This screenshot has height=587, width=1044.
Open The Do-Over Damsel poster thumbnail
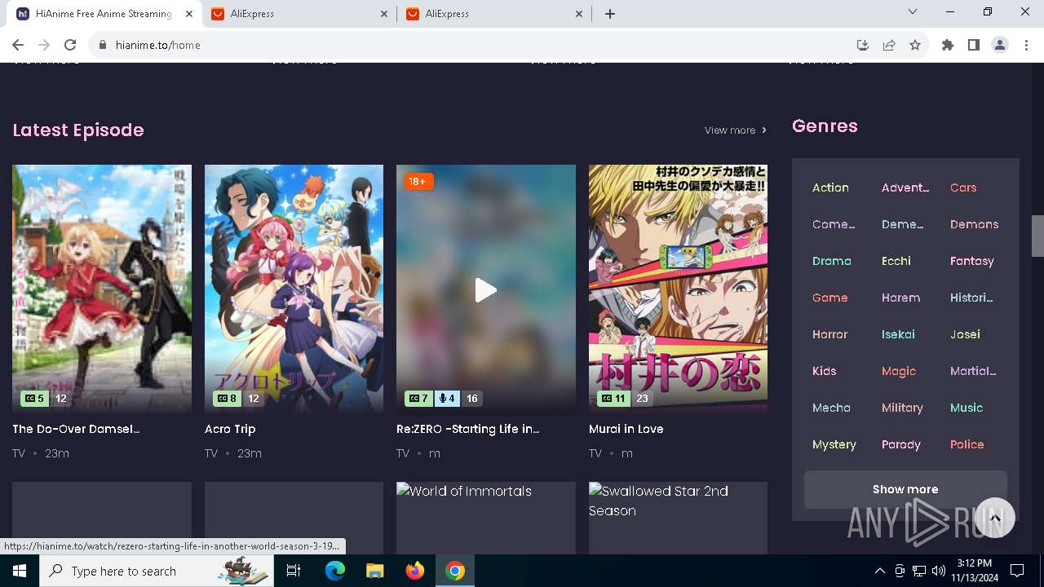[x=102, y=289]
